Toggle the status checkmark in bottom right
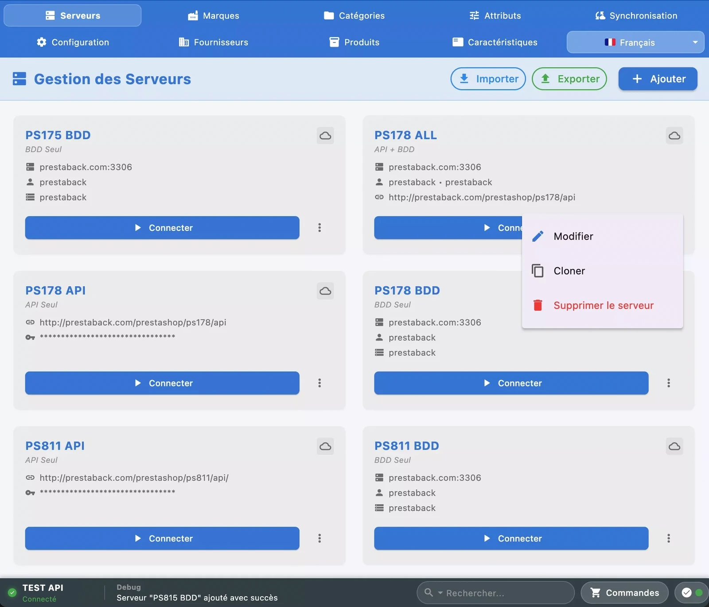Screen dimensions: 709x607 [687, 593]
